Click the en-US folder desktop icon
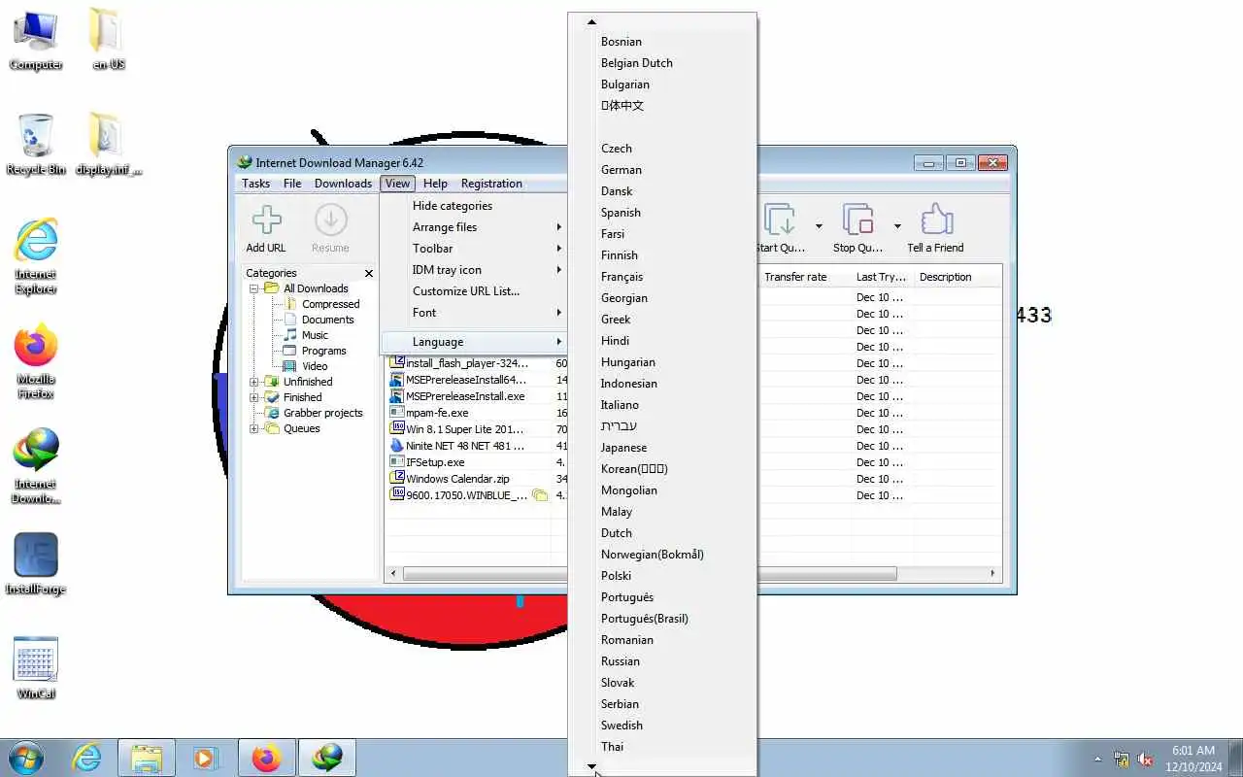Screen dimensions: 1243x777 (109, 40)
